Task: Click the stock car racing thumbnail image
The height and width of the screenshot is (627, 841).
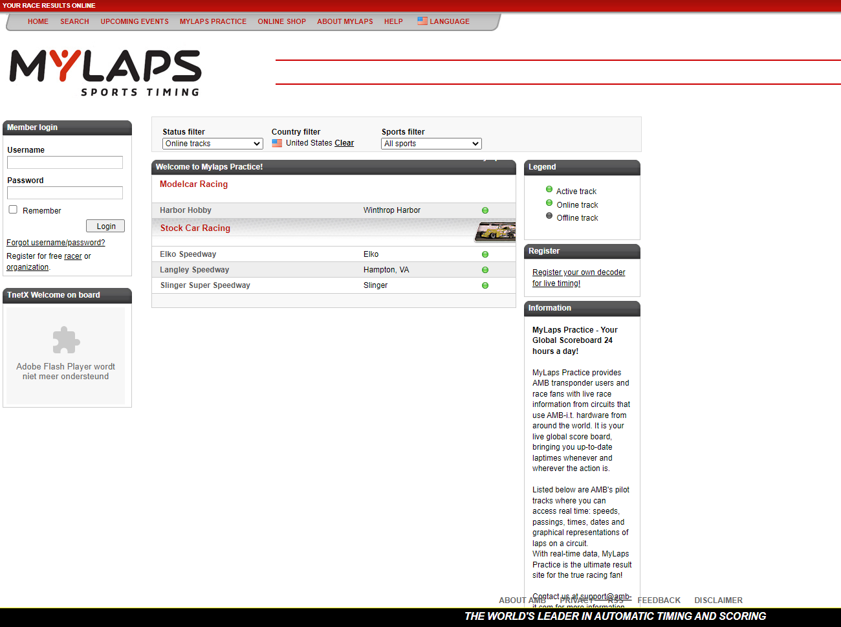Action: click(496, 231)
